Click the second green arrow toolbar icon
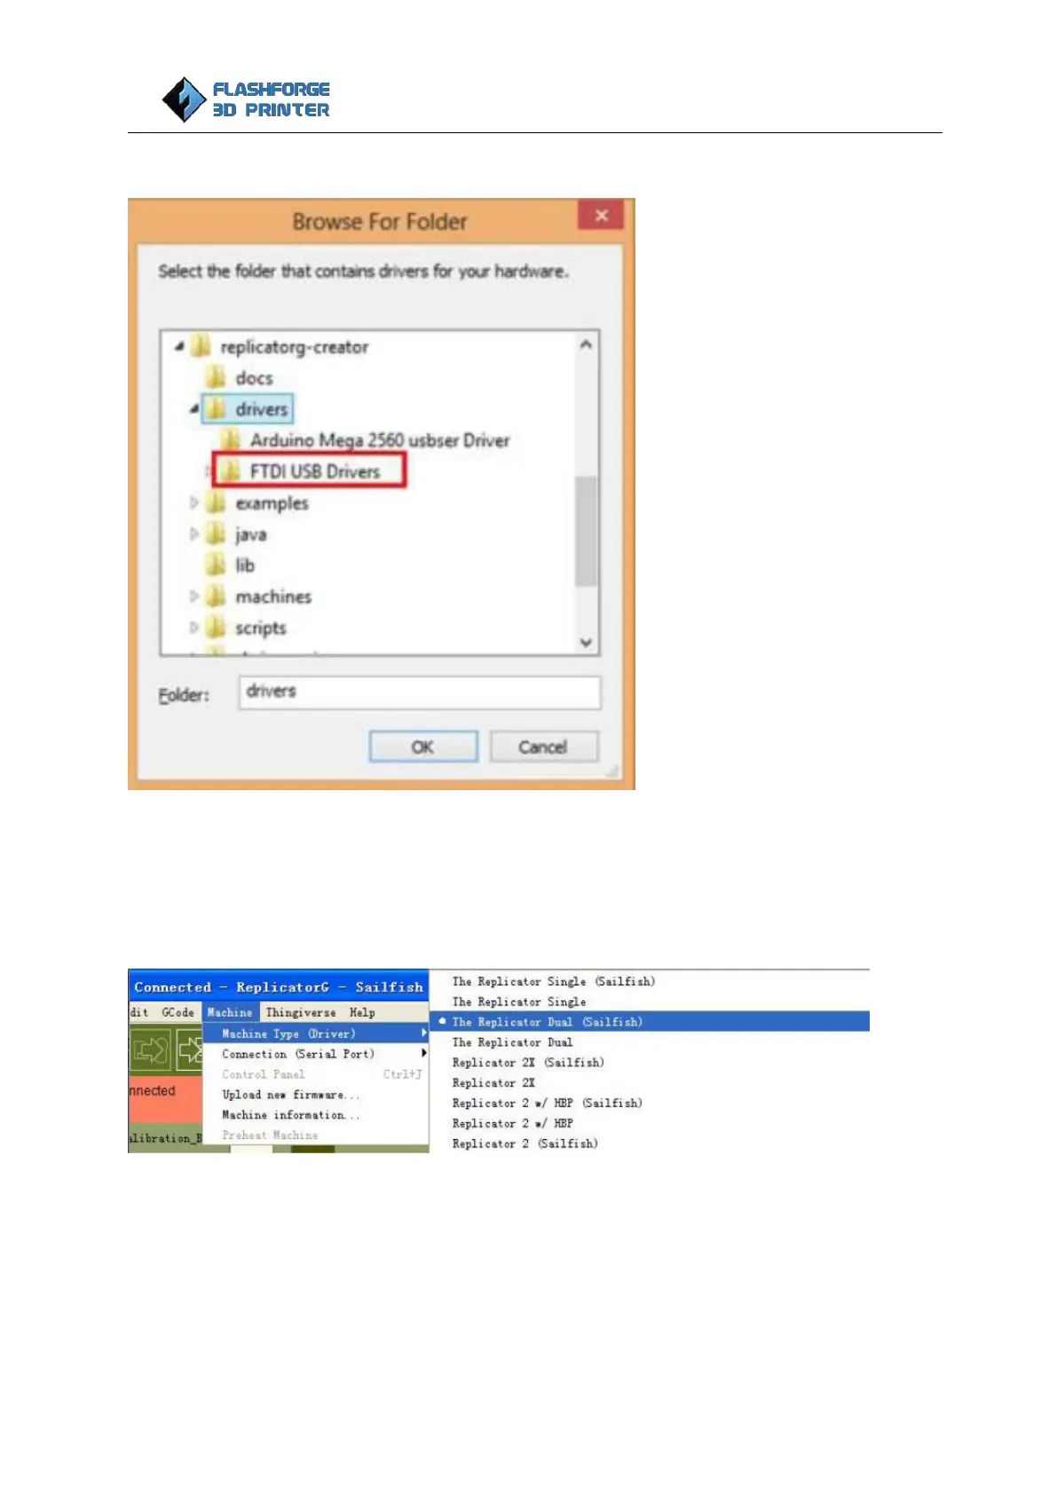Image resolution: width=1057 pixels, height=1495 pixels. click(189, 1050)
